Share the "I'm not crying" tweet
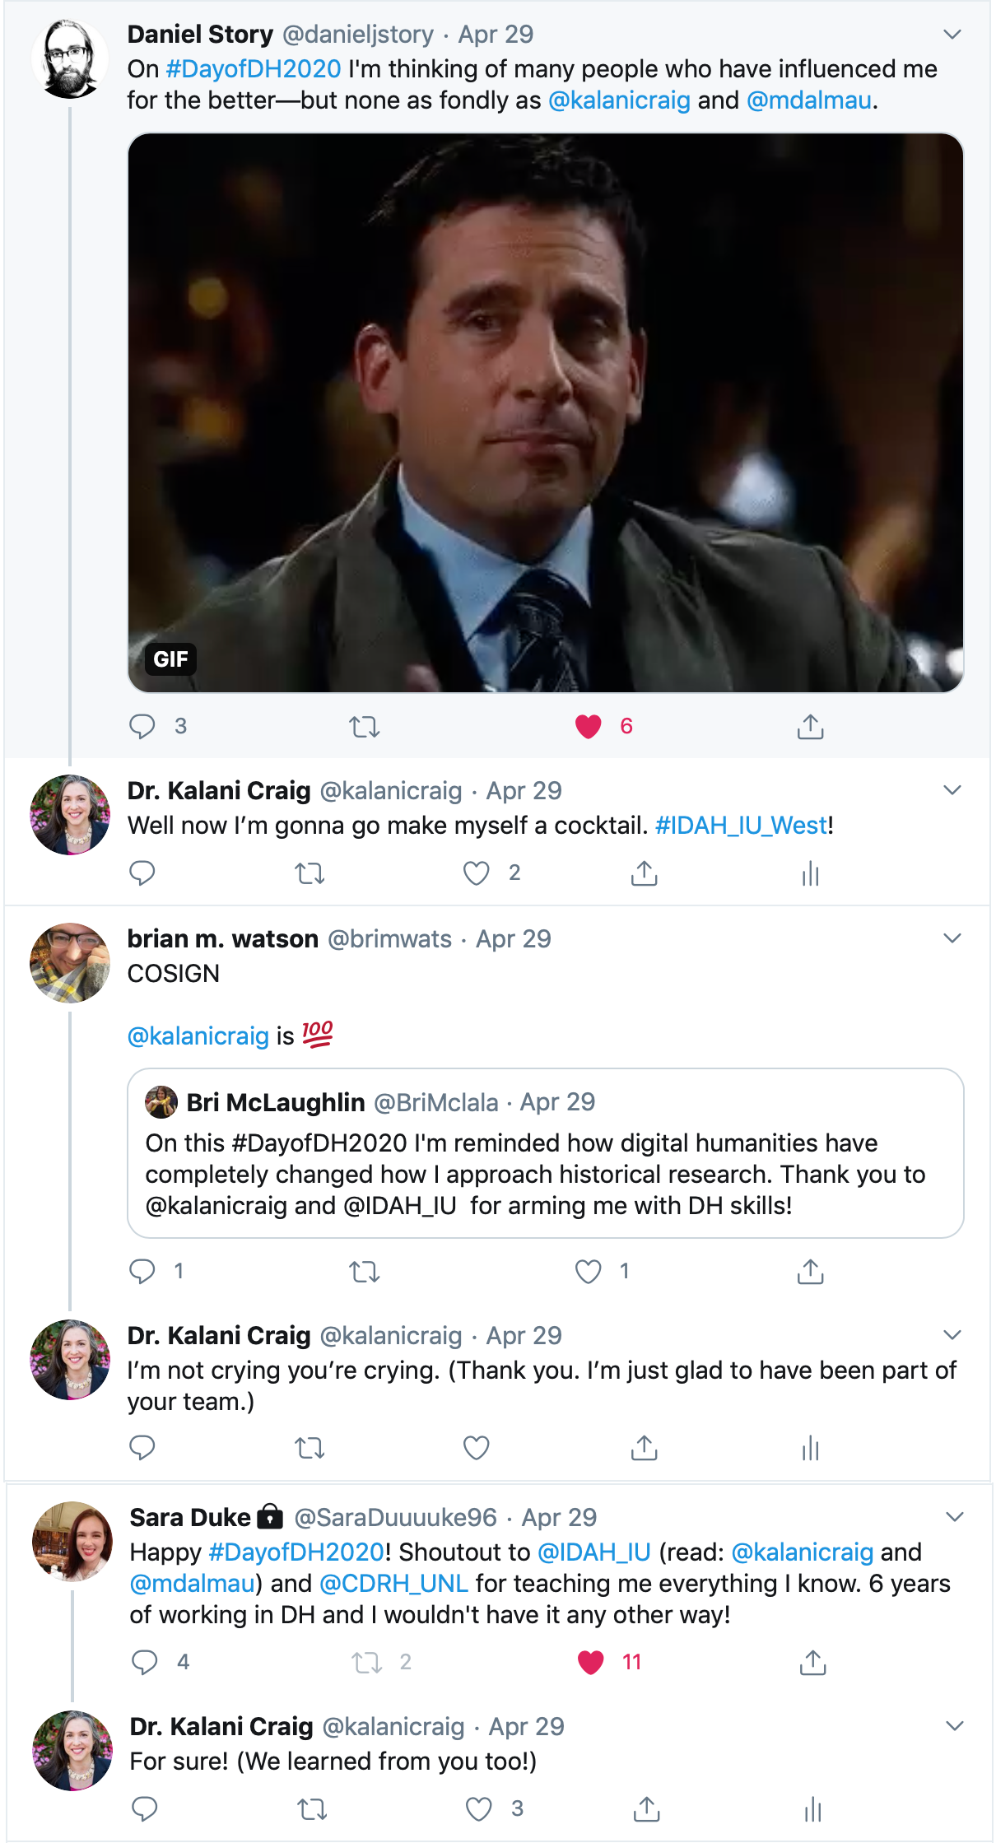Image resolution: width=996 pixels, height=1843 pixels. click(x=644, y=1447)
